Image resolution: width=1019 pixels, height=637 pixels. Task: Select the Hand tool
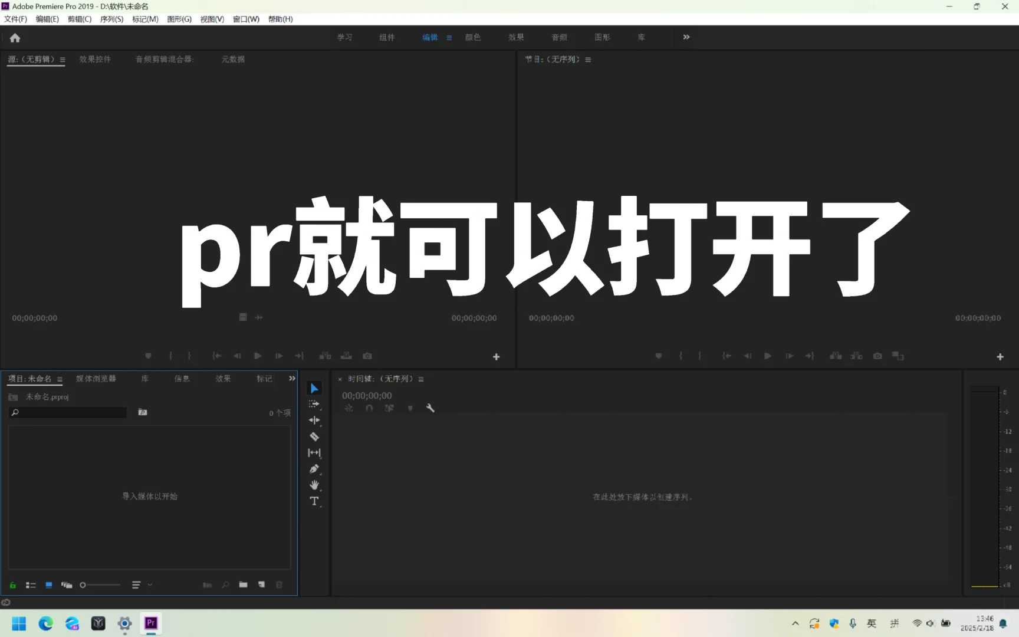point(314,485)
